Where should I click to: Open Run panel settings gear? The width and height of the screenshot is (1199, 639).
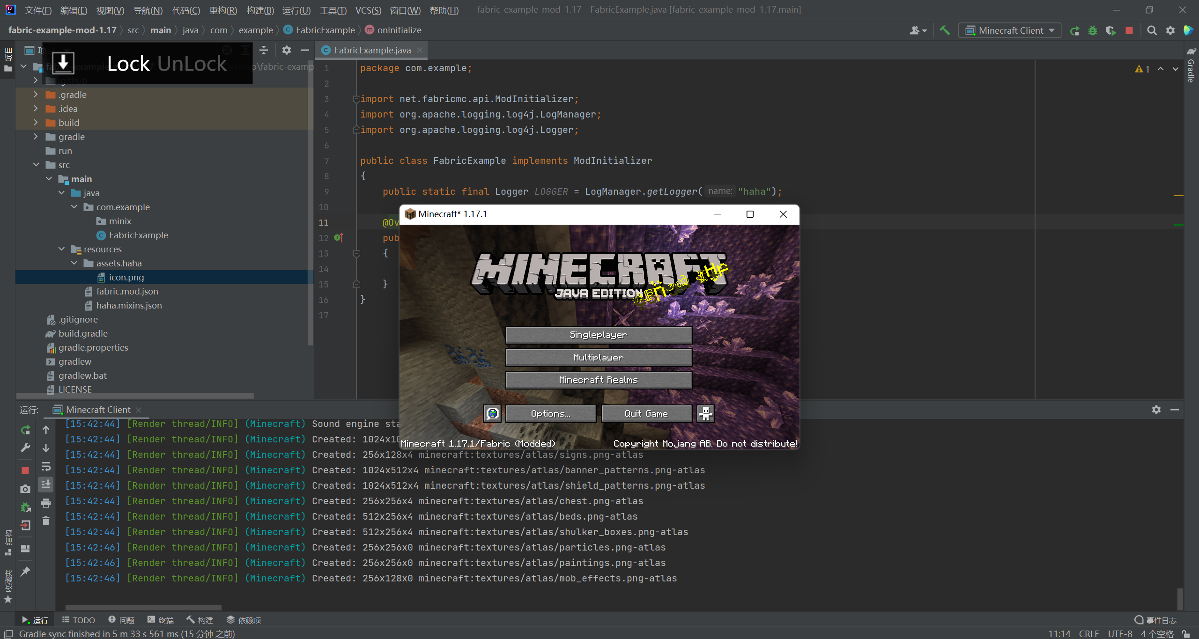click(1156, 410)
